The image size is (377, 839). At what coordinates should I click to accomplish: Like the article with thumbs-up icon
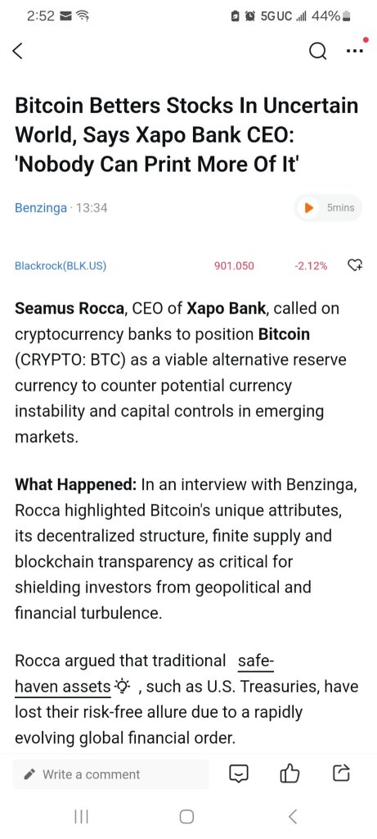pyautogui.click(x=289, y=773)
